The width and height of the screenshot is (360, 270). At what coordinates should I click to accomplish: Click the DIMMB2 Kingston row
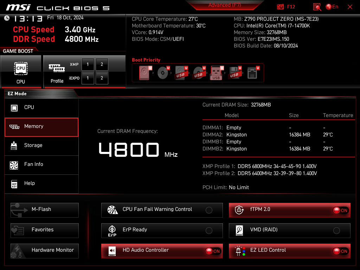coord(268,149)
